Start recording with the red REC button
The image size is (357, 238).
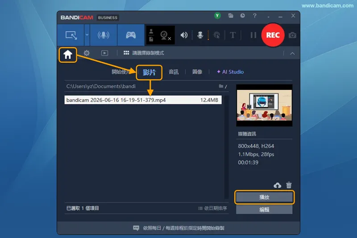coord(273,35)
